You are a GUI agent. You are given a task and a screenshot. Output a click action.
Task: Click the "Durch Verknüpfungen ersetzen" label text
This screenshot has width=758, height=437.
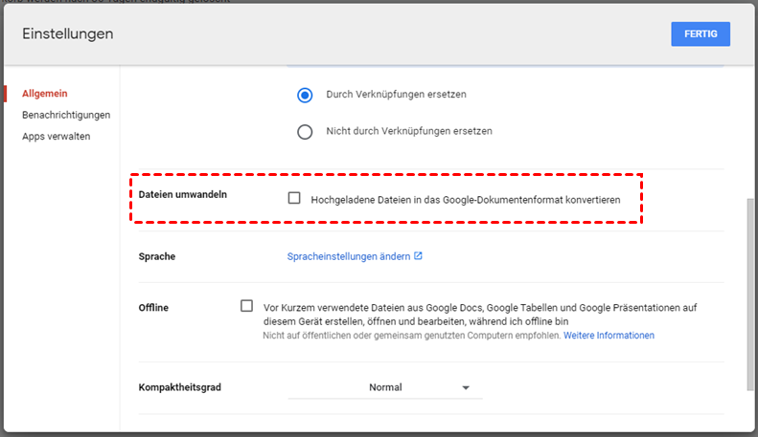coord(397,95)
